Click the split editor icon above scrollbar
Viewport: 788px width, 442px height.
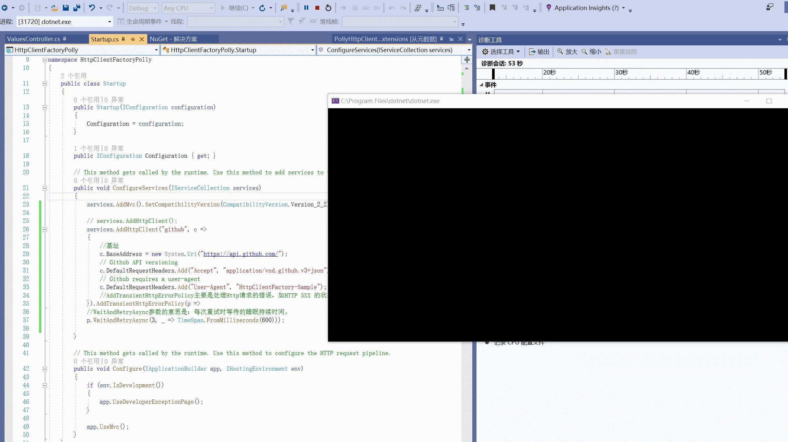[x=467, y=60]
